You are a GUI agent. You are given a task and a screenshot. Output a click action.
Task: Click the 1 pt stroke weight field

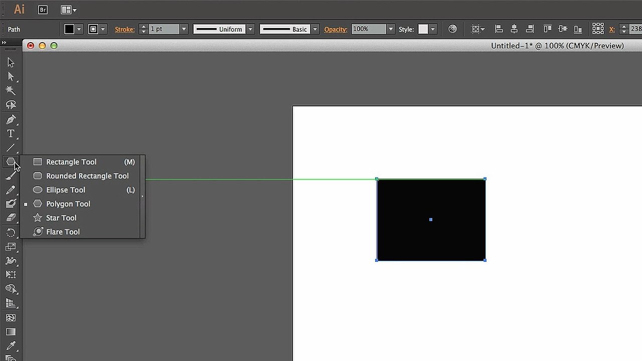coord(164,29)
